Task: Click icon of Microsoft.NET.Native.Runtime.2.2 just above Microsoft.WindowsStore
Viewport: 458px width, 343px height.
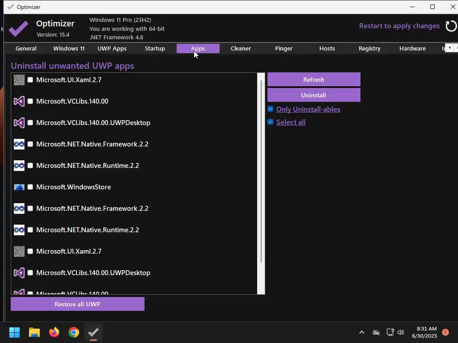Action: (19, 166)
